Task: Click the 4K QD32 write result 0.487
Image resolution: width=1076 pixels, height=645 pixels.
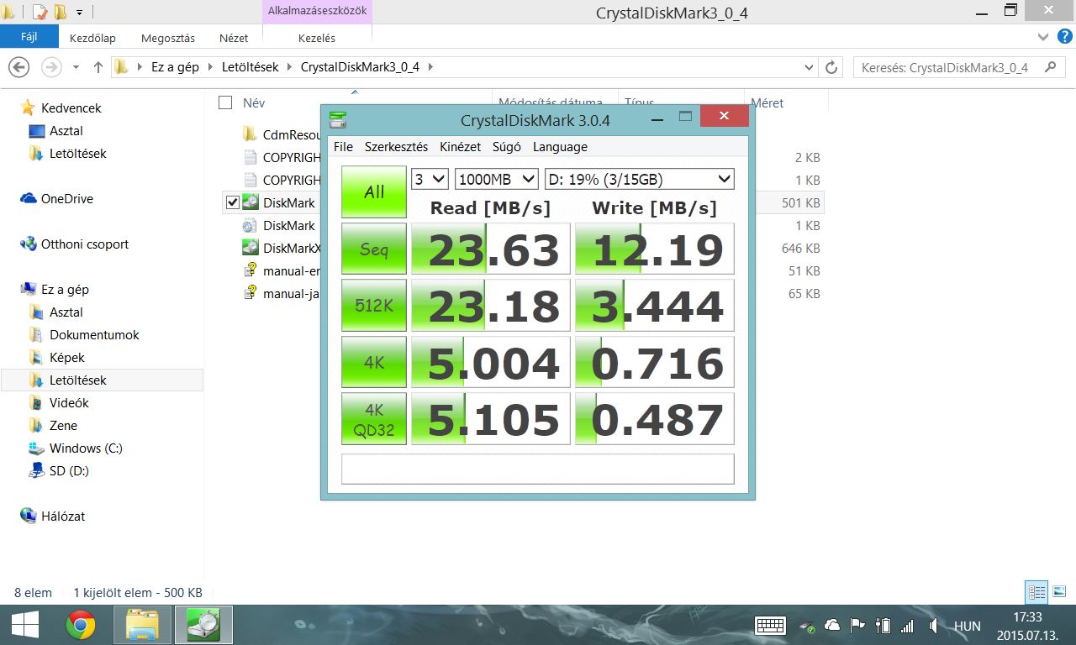Action: [x=655, y=419]
